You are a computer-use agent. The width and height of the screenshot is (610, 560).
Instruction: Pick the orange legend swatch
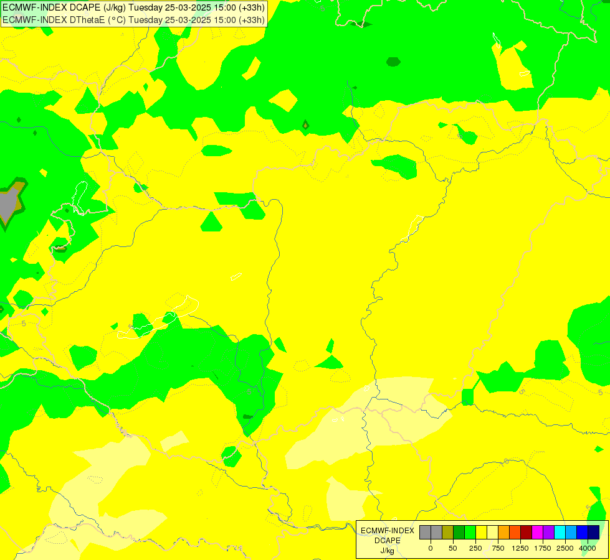pos(504,532)
